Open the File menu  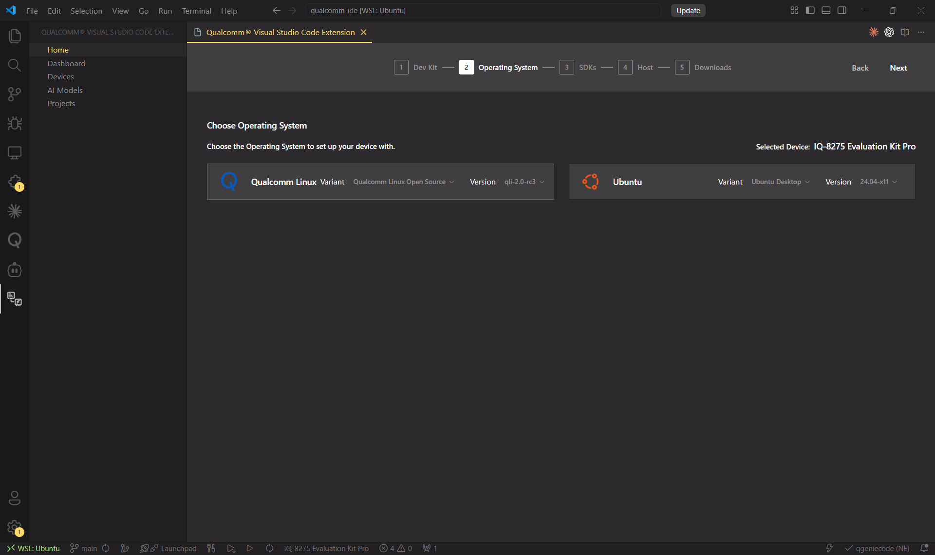(32, 10)
